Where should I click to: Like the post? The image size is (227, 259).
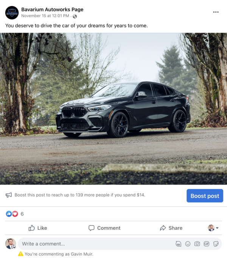(38, 228)
